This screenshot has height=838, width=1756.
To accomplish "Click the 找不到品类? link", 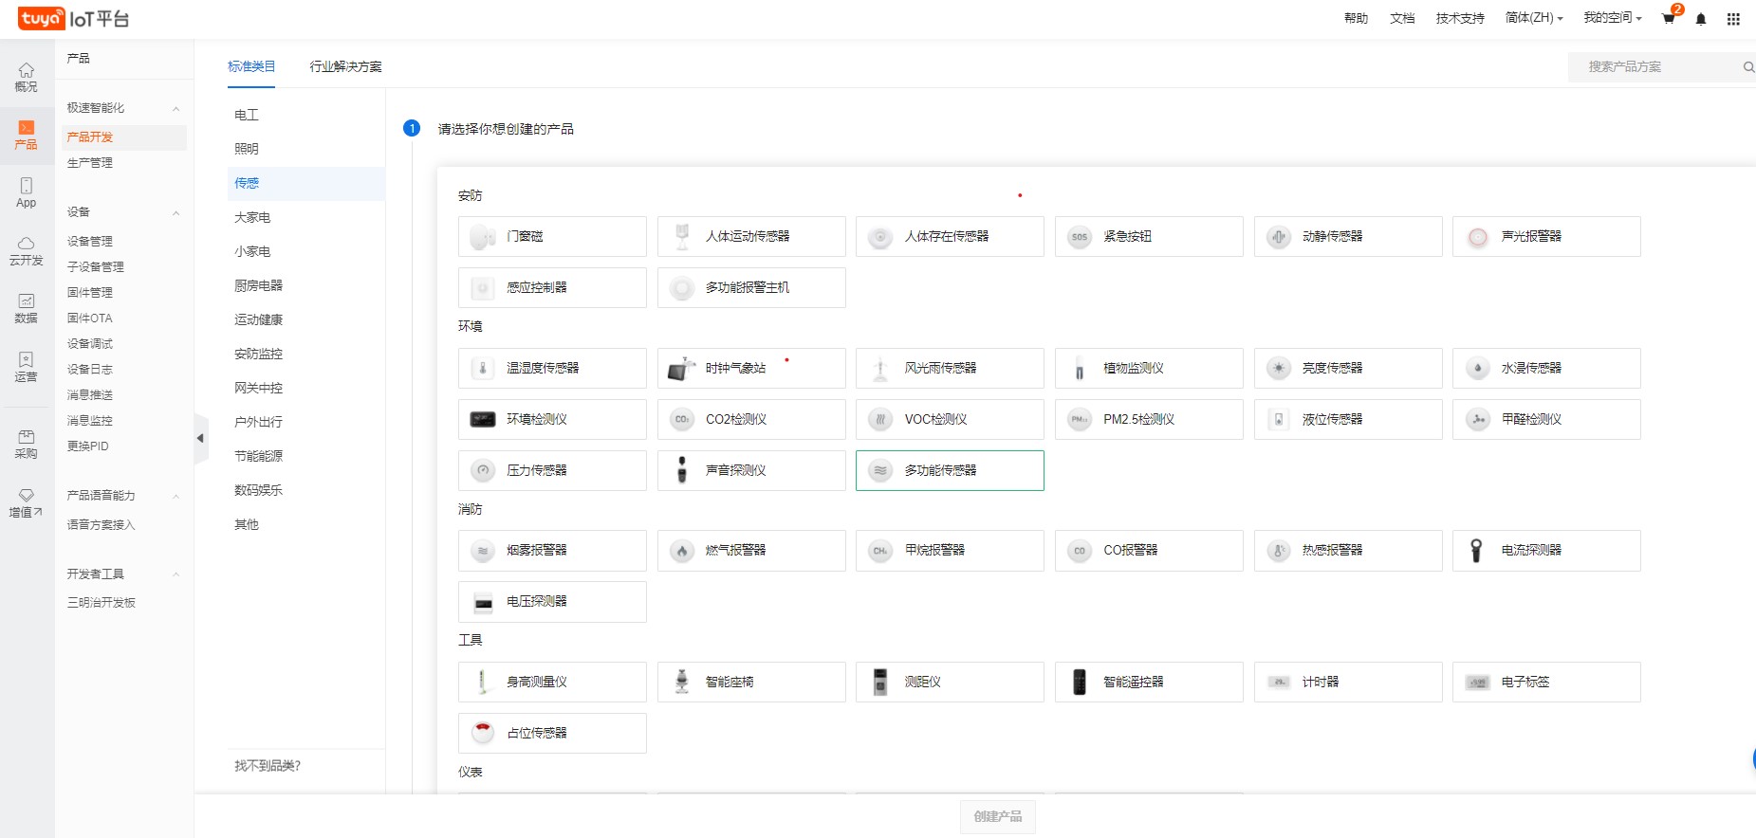I will [268, 766].
